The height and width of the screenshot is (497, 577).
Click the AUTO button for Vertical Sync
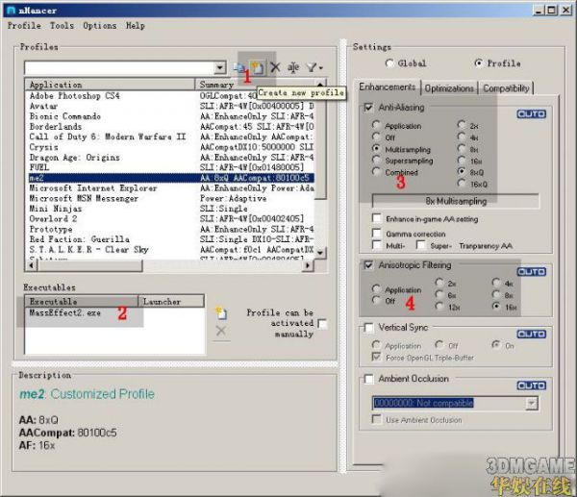(x=532, y=334)
